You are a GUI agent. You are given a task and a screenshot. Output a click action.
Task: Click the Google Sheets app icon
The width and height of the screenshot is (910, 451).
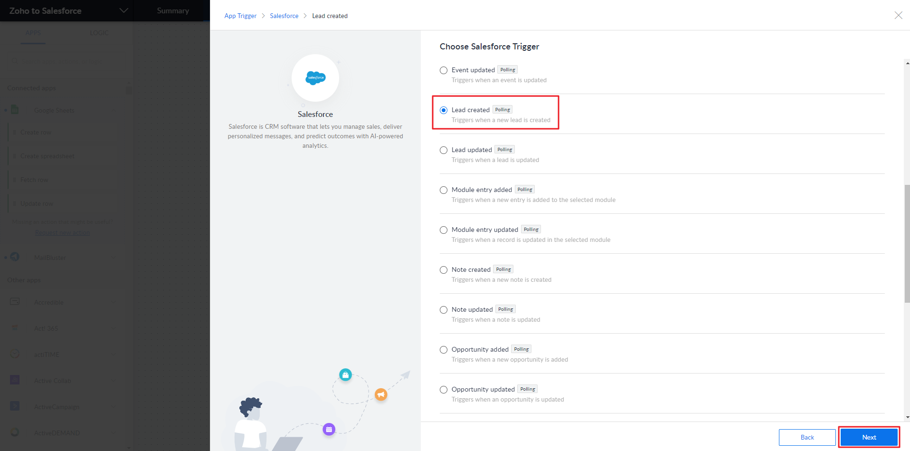point(15,110)
